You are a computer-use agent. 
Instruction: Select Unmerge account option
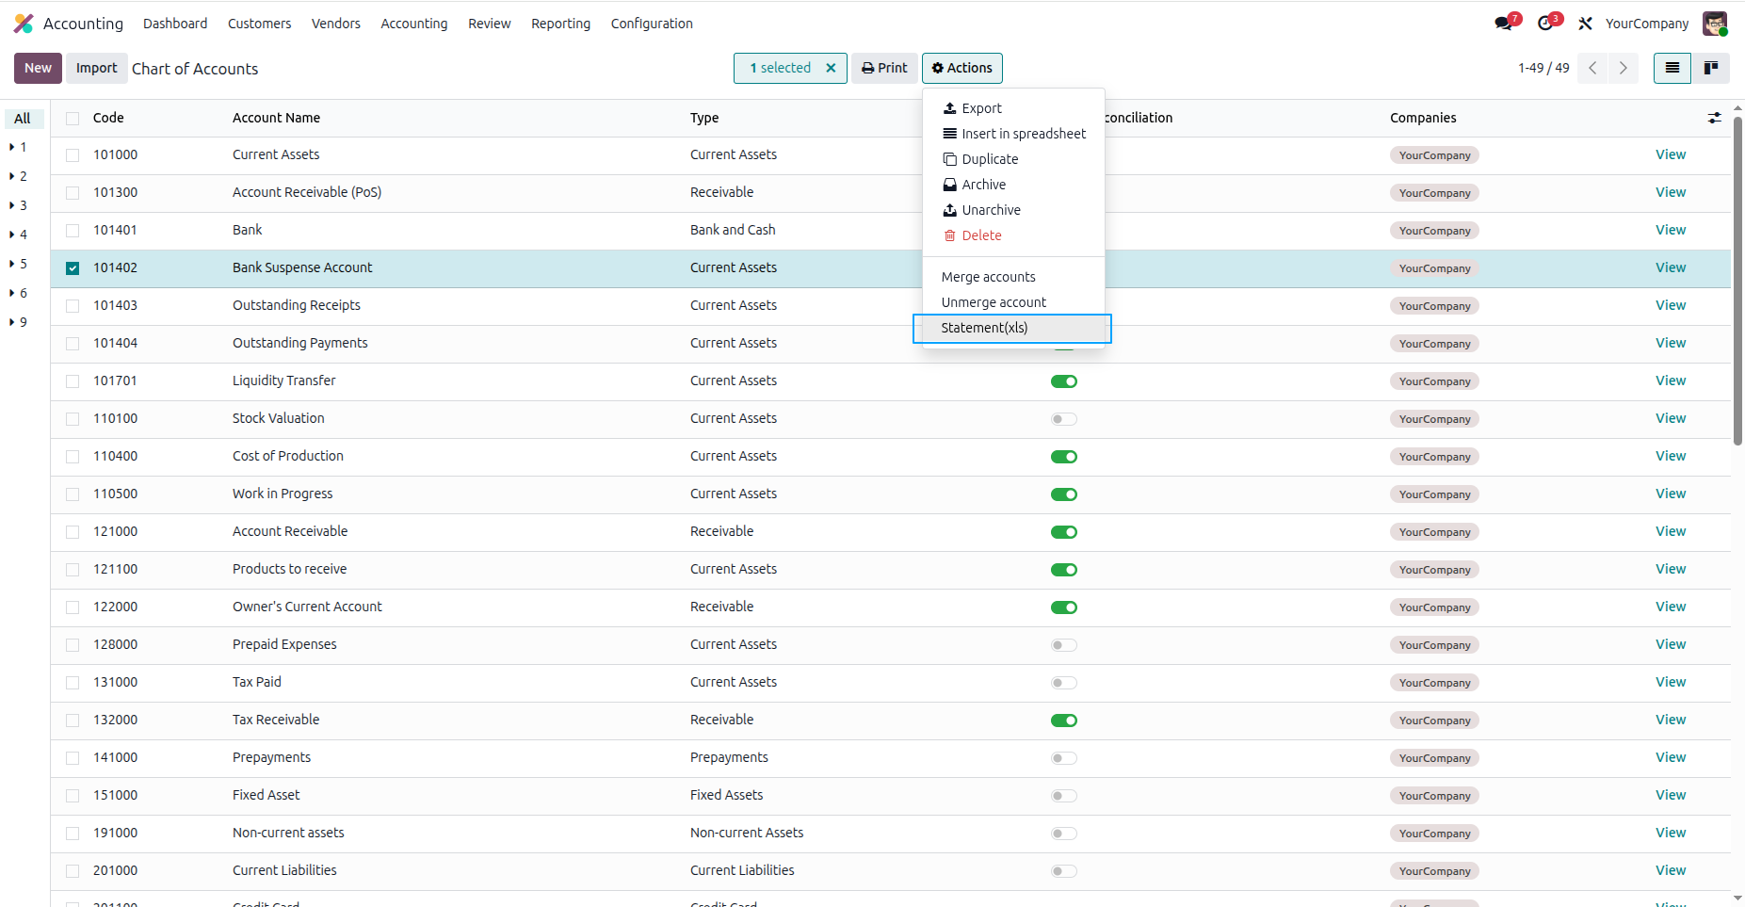(x=1013, y=302)
